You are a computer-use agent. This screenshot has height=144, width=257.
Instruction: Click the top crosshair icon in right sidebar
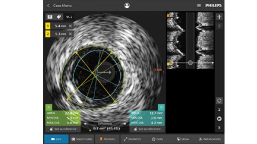click(219, 17)
